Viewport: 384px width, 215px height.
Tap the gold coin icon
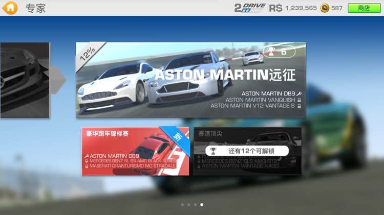(x=325, y=8)
